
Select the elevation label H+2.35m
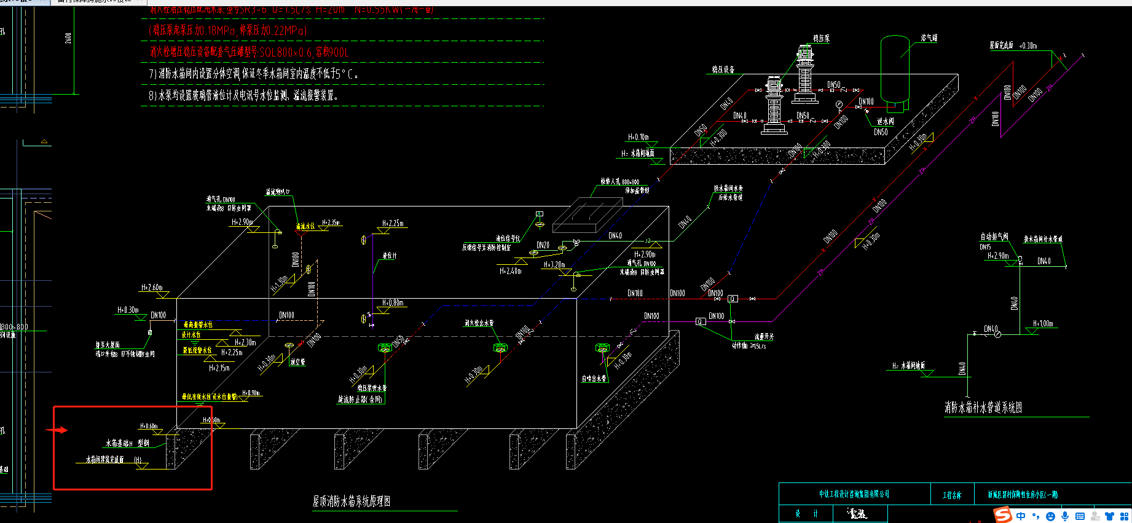click(331, 222)
